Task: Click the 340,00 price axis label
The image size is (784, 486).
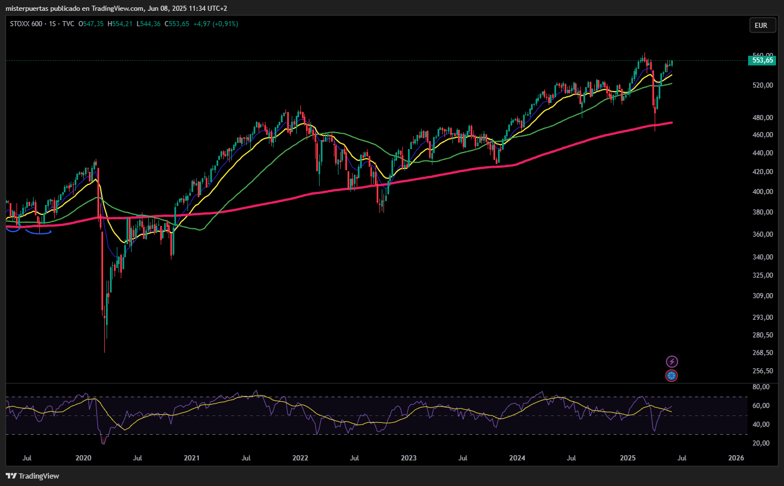Action: pyautogui.click(x=762, y=257)
